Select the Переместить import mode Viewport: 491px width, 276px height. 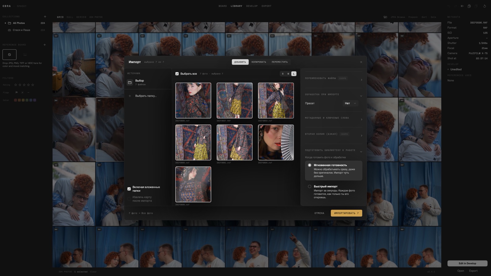pos(280,62)
